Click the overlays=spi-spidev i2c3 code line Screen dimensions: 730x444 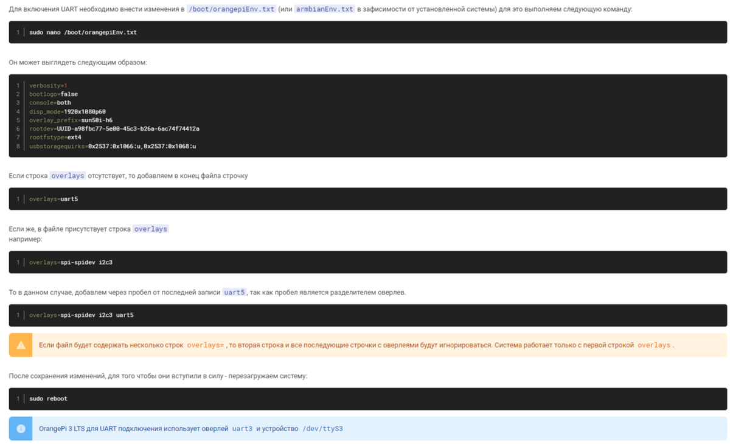(71, 262)
